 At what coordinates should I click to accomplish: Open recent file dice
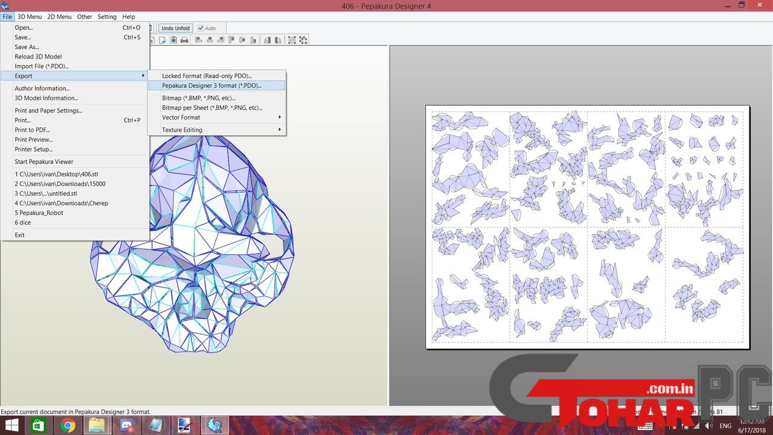[x=75, y=222]
